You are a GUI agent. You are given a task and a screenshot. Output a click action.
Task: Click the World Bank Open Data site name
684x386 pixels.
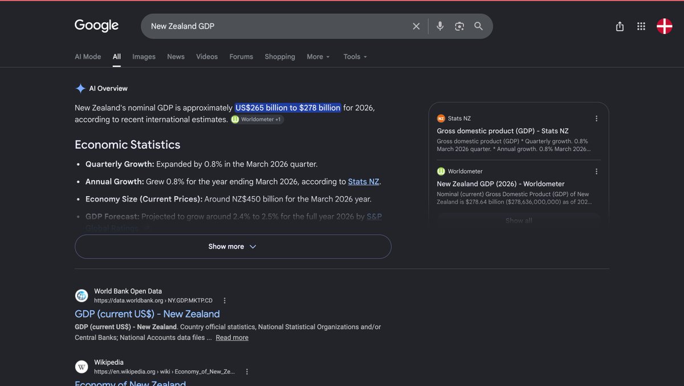coord(128,291)
